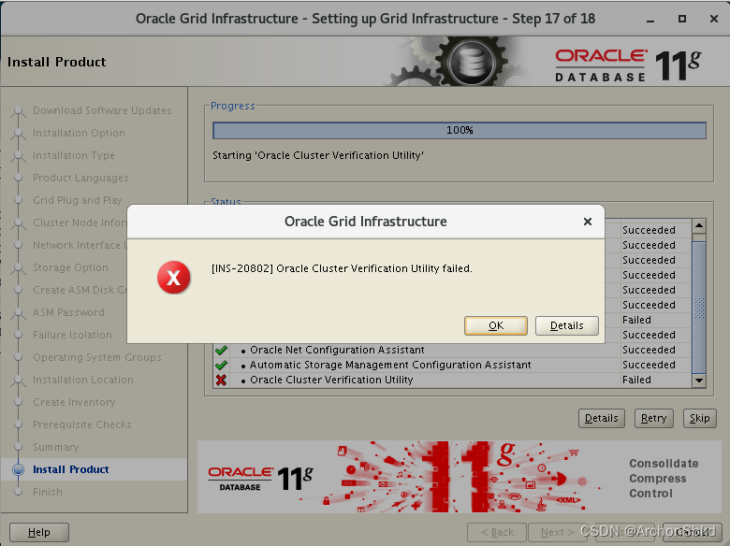
Task: Click the 100% progress bar
Action: pyautogui.click(x=460, y=130)
